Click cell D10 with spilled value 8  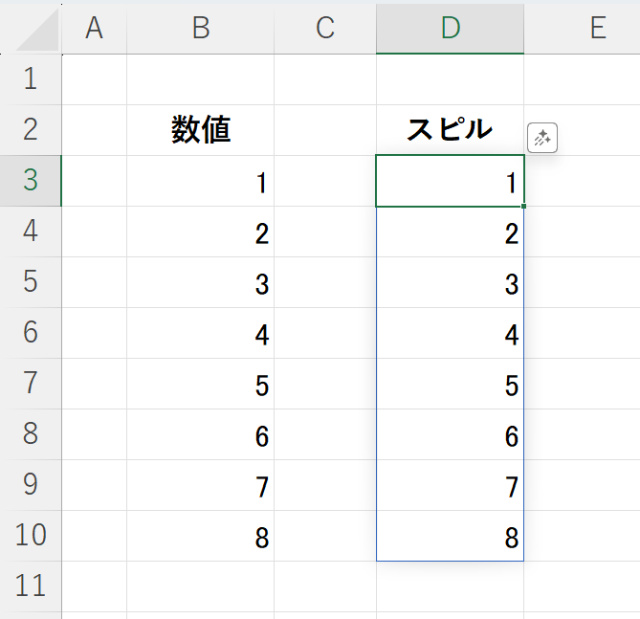coord(450,536)
